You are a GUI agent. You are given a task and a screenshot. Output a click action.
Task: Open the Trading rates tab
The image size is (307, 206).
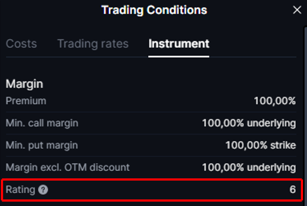coord(93,44)
